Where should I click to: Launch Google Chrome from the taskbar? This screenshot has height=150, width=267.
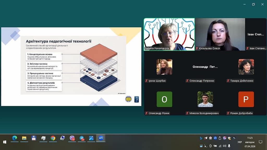click(x=53, y=138)
